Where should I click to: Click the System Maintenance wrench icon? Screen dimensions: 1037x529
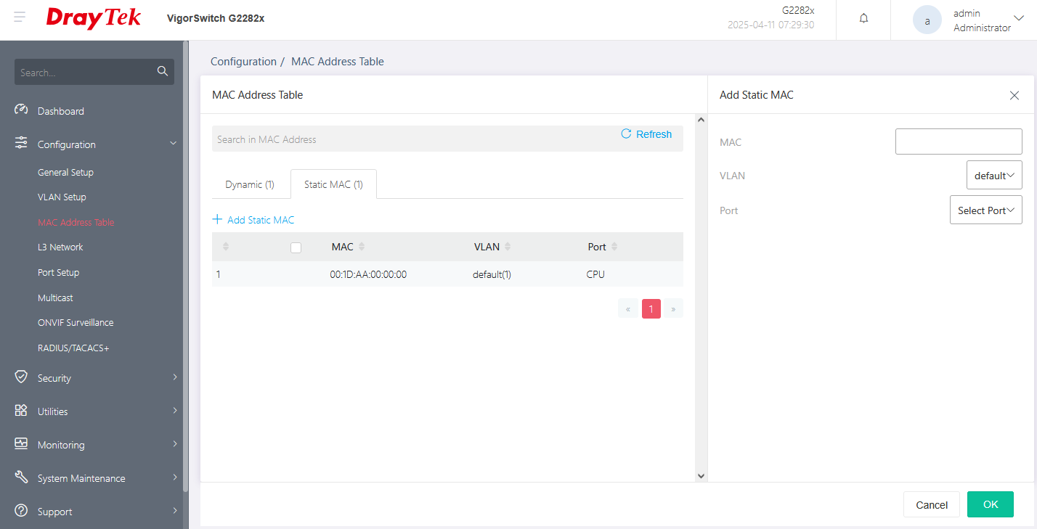coord(21,477)
